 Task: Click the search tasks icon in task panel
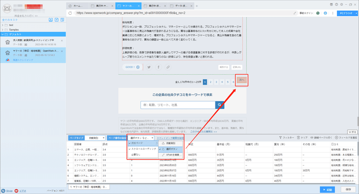pos(62,20)
